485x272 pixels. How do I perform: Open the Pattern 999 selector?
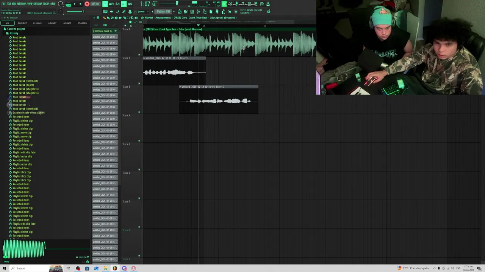pyautogui.click(x=163, y=11)
